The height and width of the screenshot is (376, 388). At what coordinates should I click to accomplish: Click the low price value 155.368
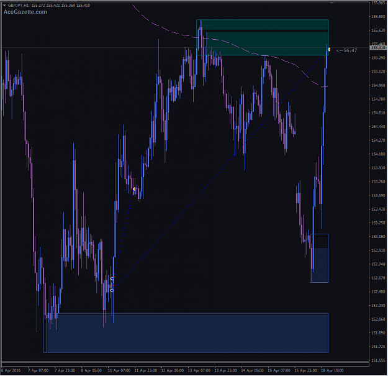[68, 5]
